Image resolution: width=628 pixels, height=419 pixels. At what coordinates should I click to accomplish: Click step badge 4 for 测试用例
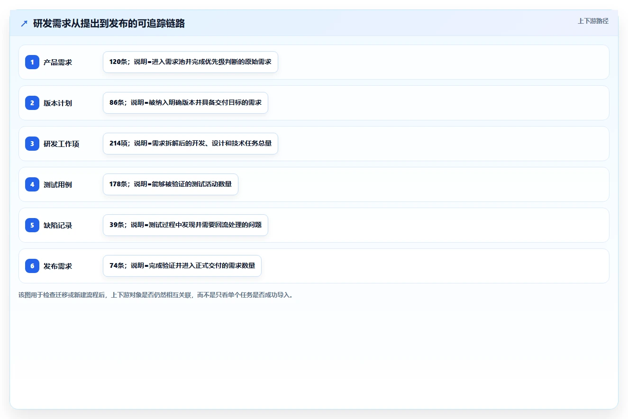(x=32, y=184)
